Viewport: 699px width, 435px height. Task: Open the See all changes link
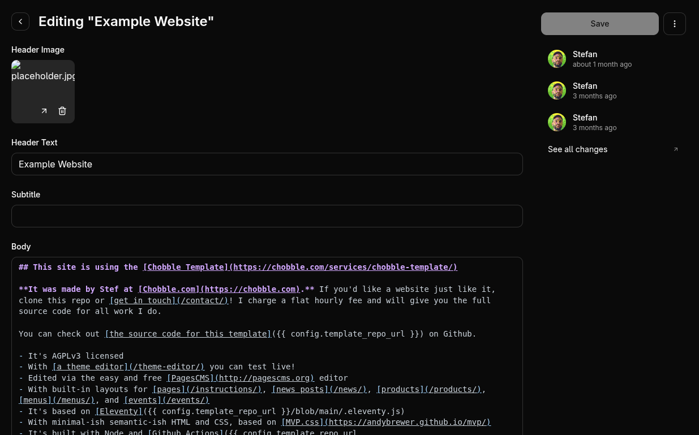pyautogui.click(x=577, y=149)
